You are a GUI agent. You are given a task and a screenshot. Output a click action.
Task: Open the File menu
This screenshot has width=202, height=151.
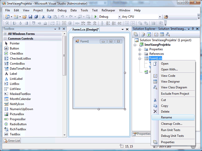(x=8, y=10)
